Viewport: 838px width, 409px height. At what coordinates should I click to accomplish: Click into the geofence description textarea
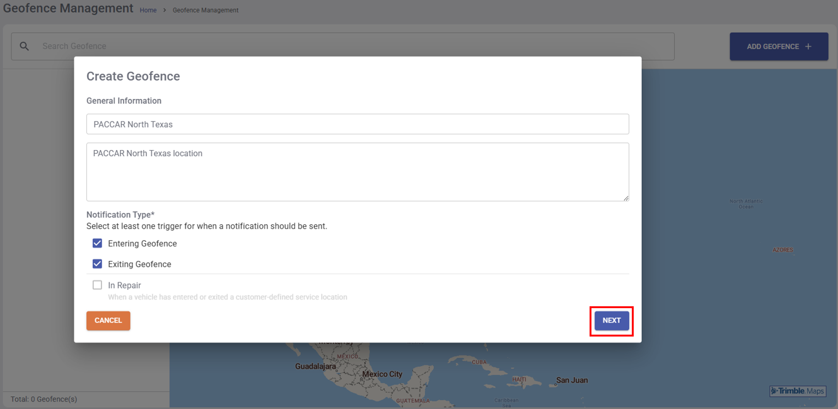[358, 172]
